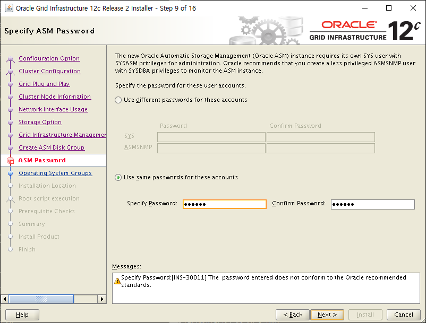
Task: Click the ASM Password current-step icon
Action: point(10,161)
